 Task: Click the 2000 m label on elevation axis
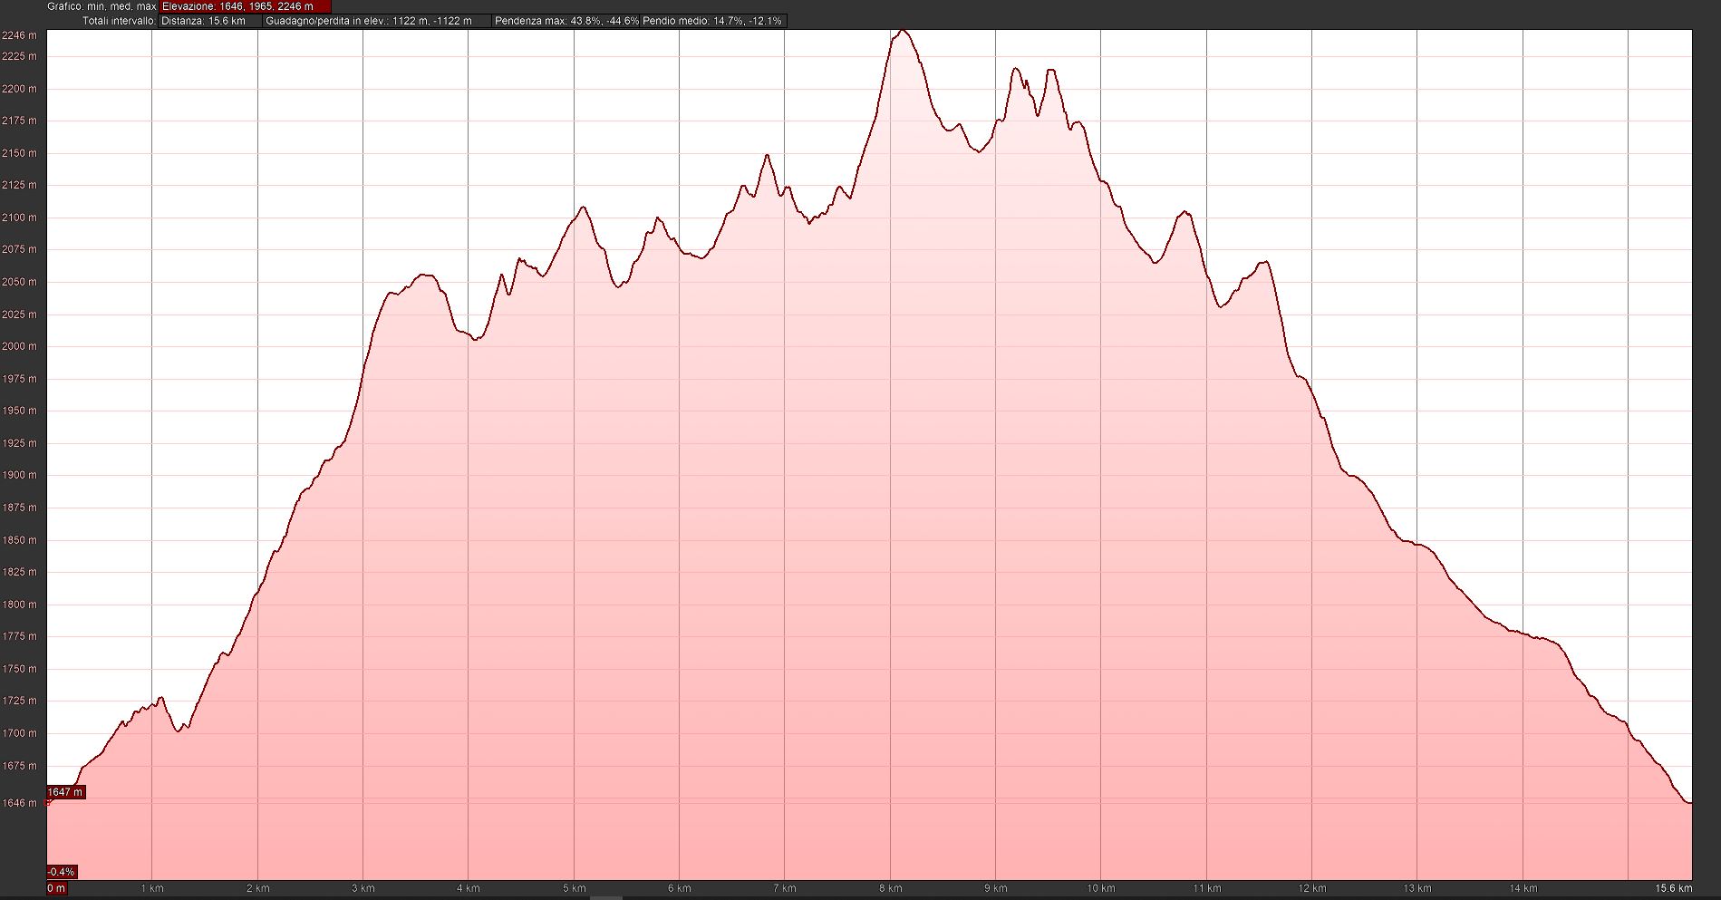tap(19, 346)
